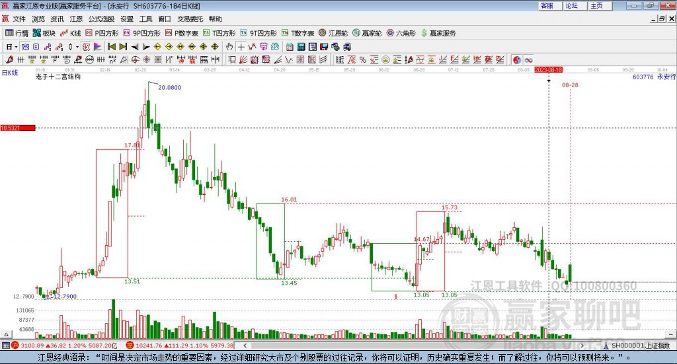Click scrollbar right arrow at chart bottom
The height and width of the screenshot is (364, 677).
point(582,345)
